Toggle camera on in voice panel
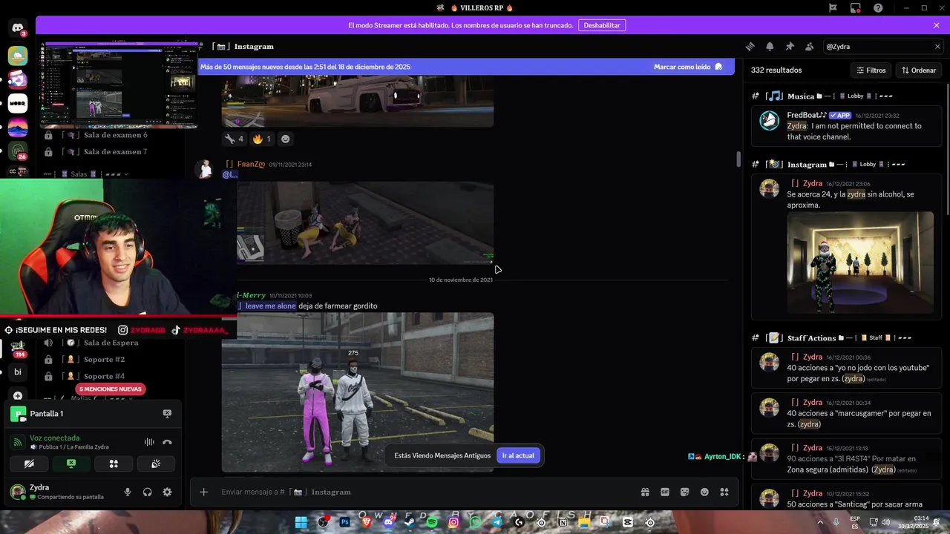This screenshot has width=950, height=534. coord(29,464)
